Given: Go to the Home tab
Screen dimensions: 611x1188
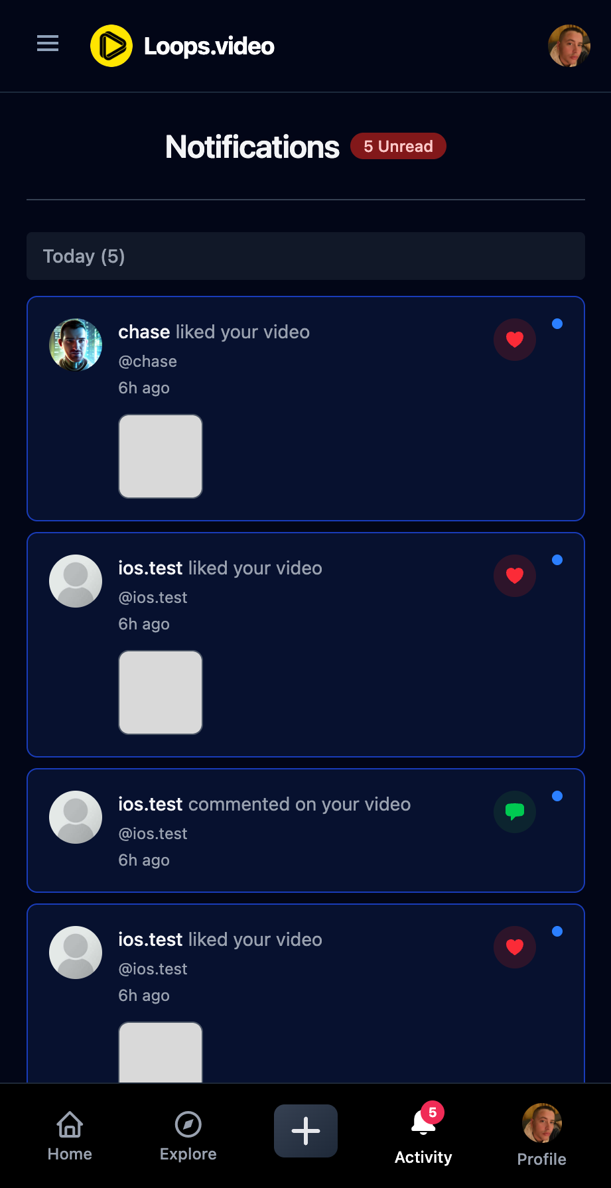Looking at the screenshot, I should coord(70,1136).
